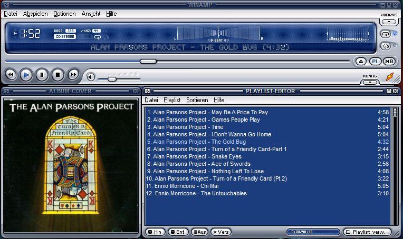This screenshot has width=403, height=239.
Task: Select track May Be A Price To Pay
Action: coord(267,112)
